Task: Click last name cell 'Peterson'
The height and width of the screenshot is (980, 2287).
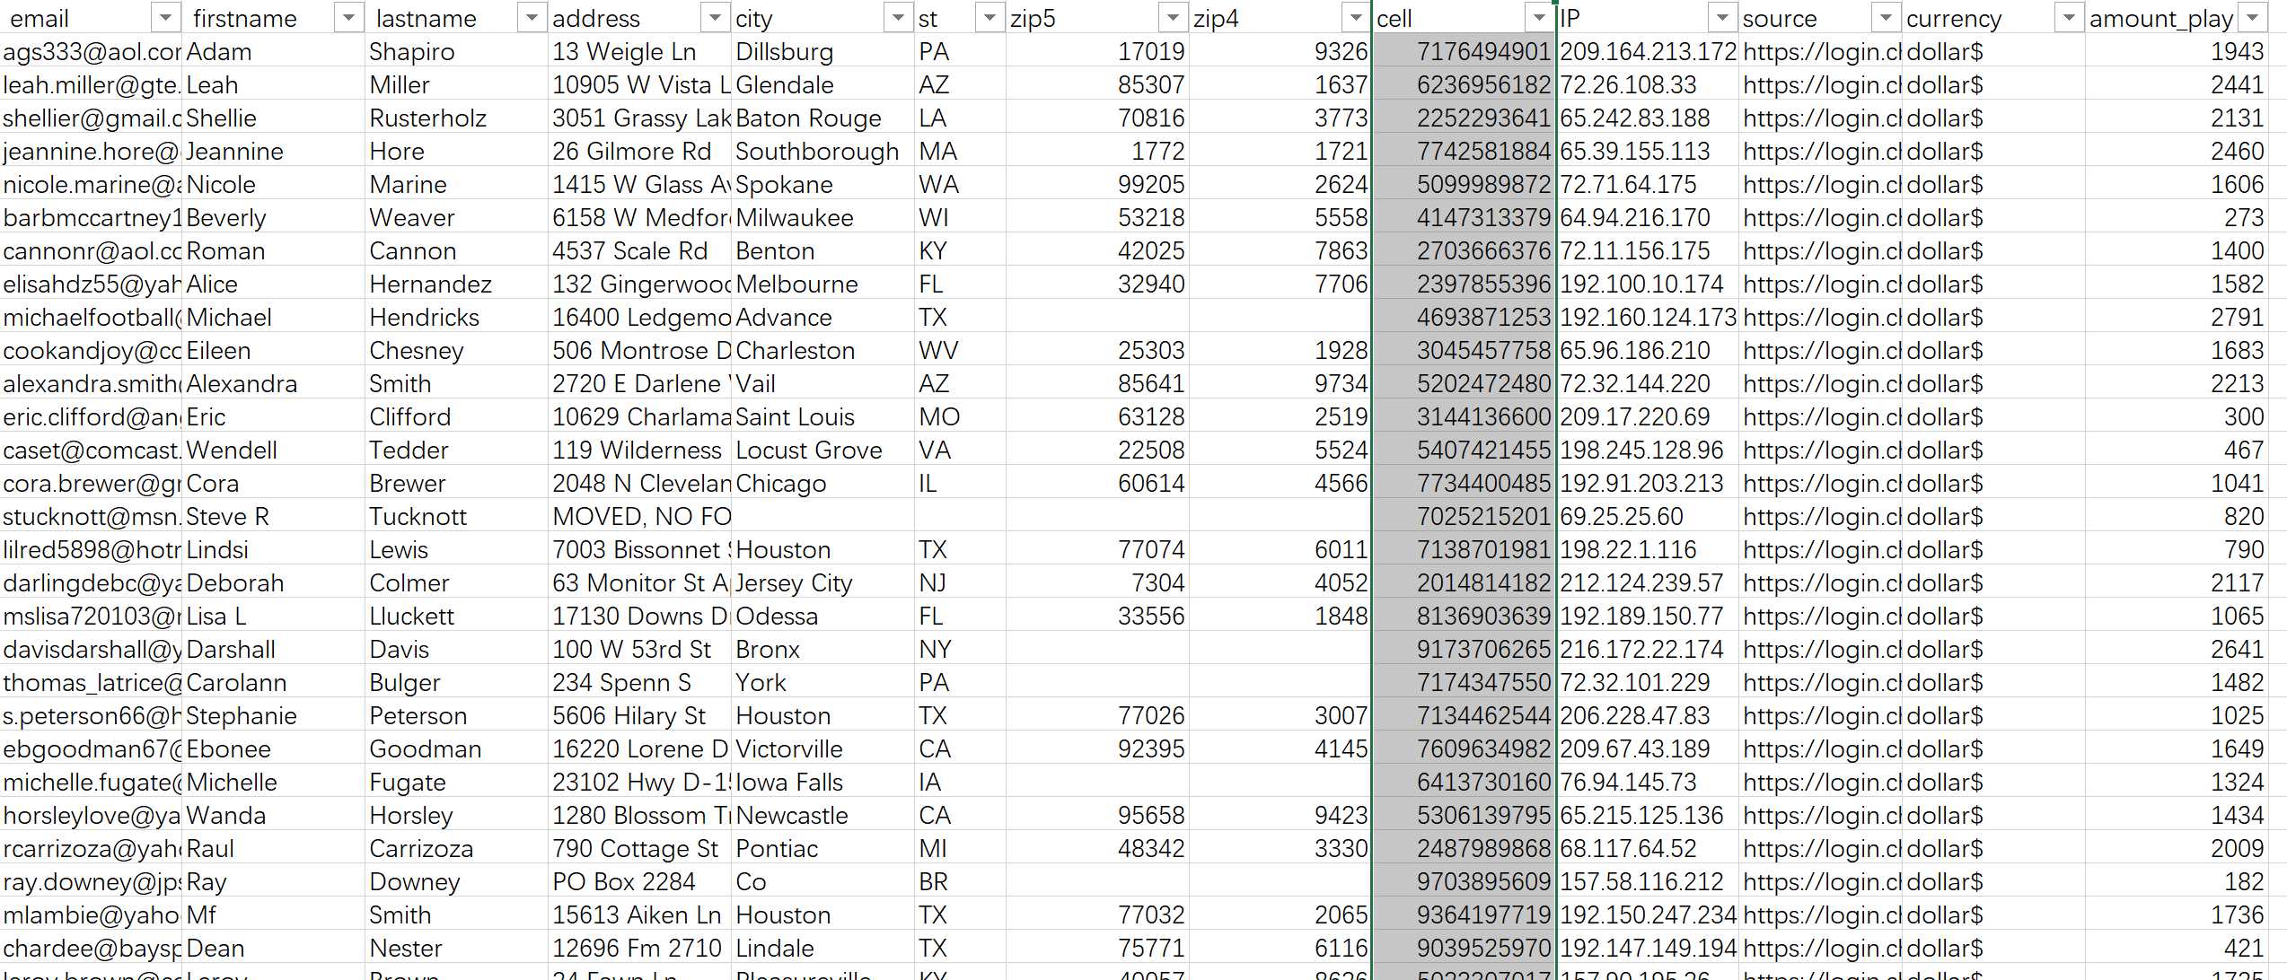Action: pyautogui.click(x=457, y=716)
